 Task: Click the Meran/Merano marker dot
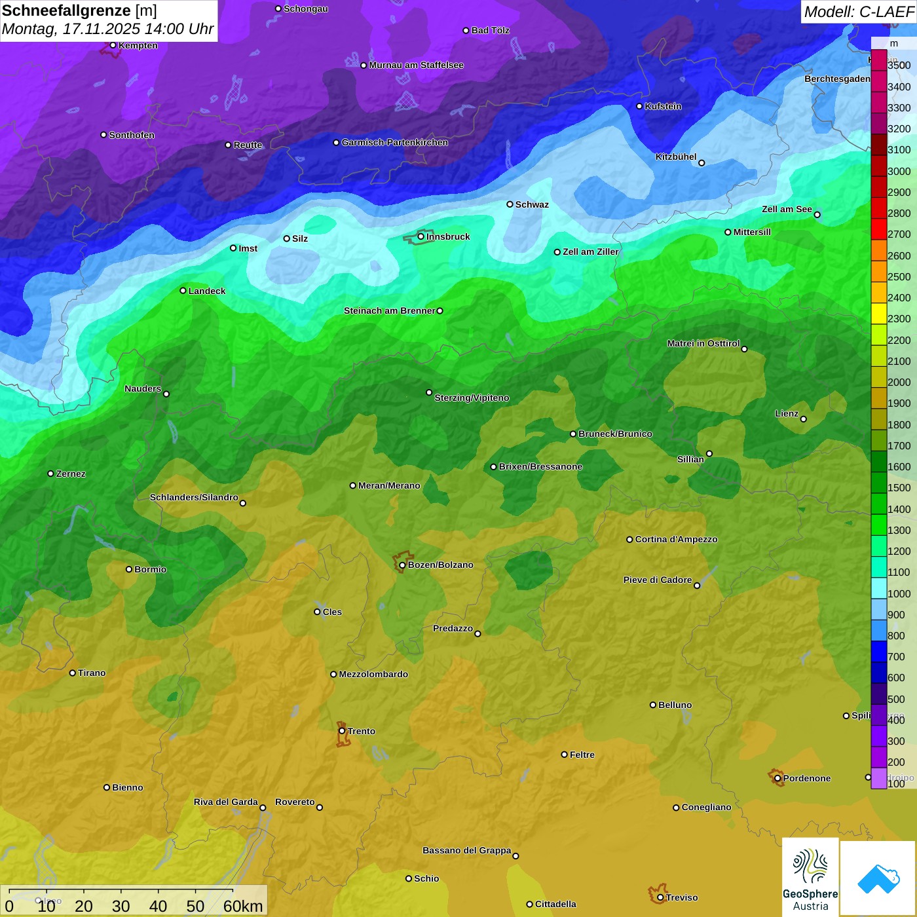coord(353,485)
